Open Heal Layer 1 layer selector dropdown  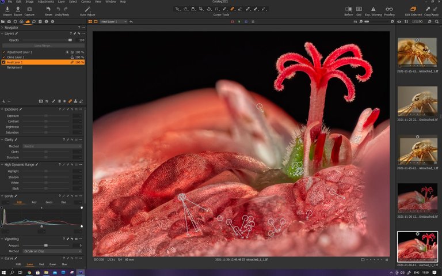113,21
